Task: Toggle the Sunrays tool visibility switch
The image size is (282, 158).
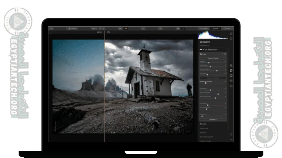Action: [225, 54]
